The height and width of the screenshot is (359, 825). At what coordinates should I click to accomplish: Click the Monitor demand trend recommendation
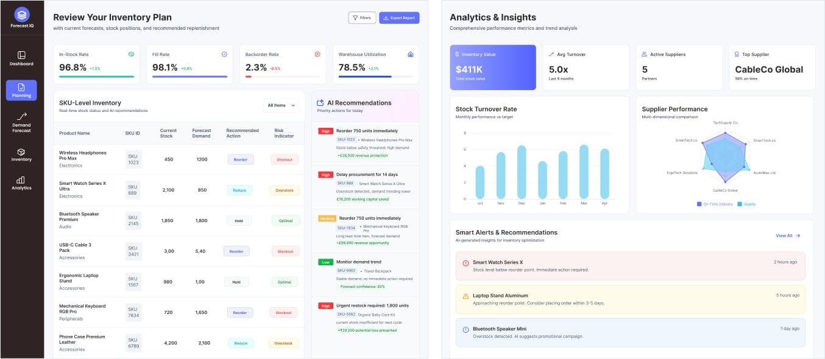pyautogui.click(x=365, y=274)
